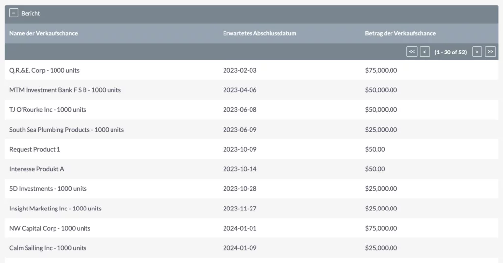503x263 pixels.
Task: Go to the next page of results
Action: [x=477, y=52]
